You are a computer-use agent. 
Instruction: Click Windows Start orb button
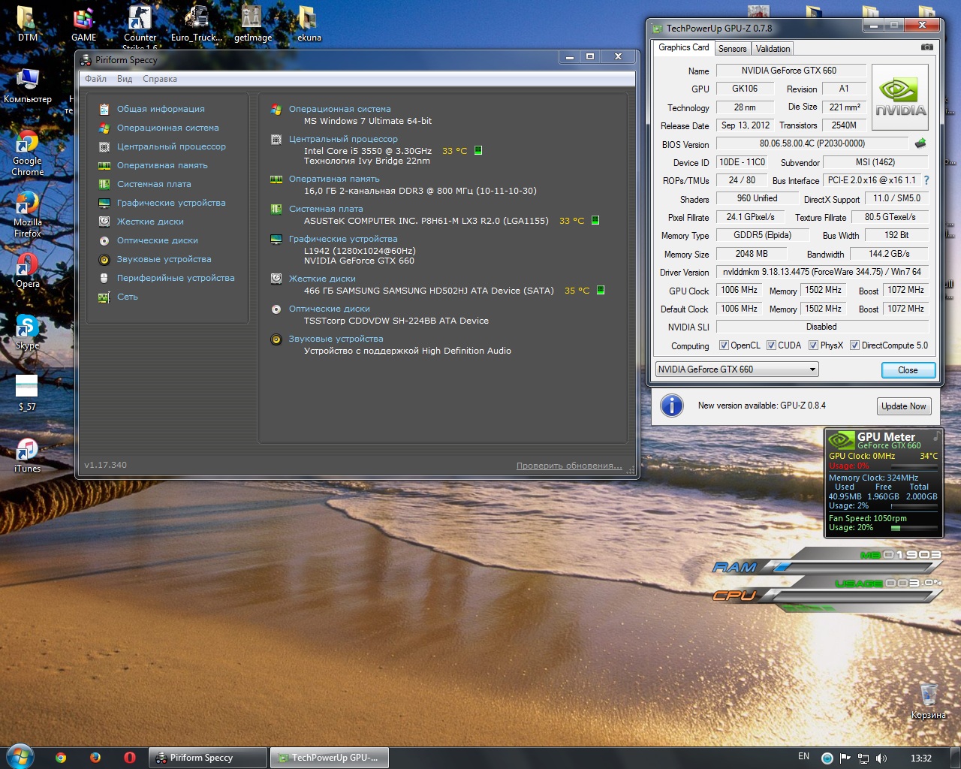point(20,756)
